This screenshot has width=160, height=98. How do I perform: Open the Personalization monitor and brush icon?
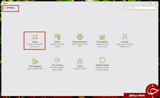(x=102, y=37)
